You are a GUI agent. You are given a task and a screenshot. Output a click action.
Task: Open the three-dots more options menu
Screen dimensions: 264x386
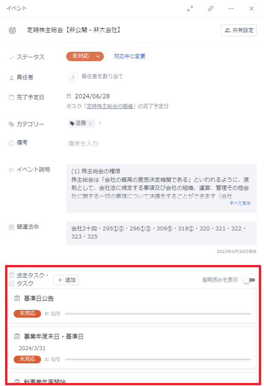coord(231,9)
